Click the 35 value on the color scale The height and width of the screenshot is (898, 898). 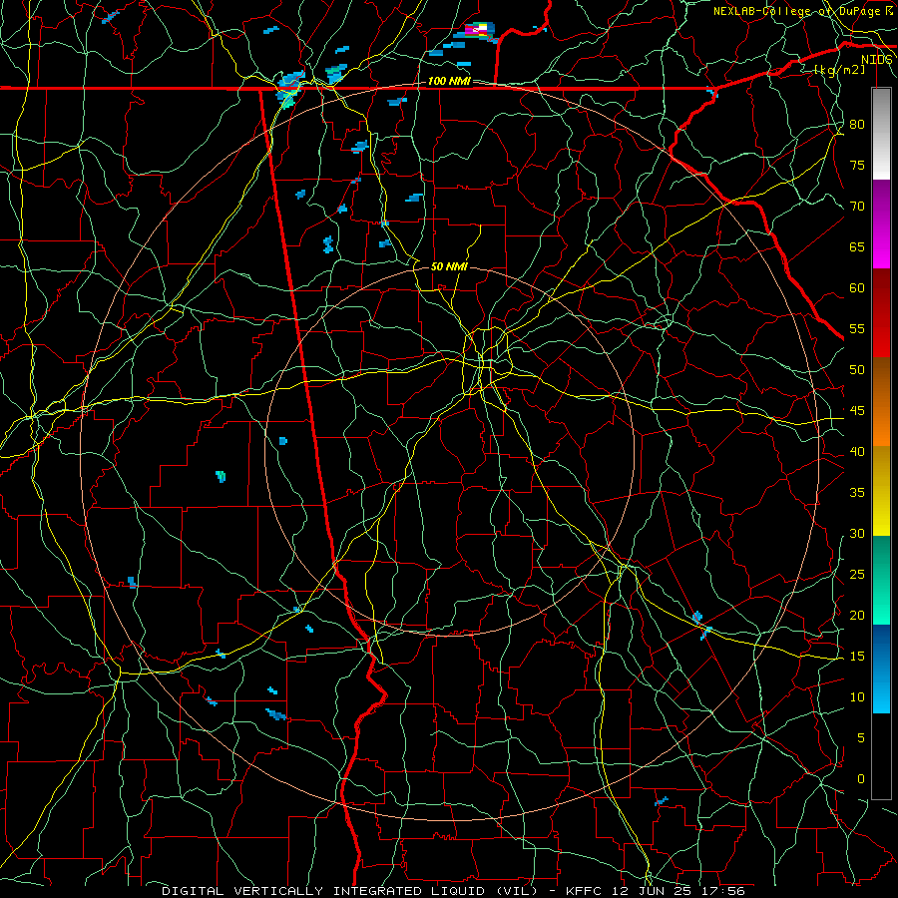857,493
